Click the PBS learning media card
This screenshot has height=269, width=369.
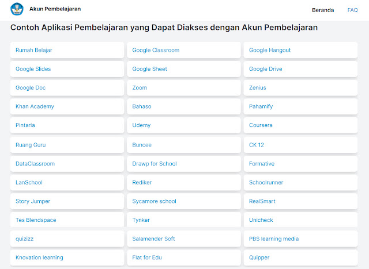point(300,239)
